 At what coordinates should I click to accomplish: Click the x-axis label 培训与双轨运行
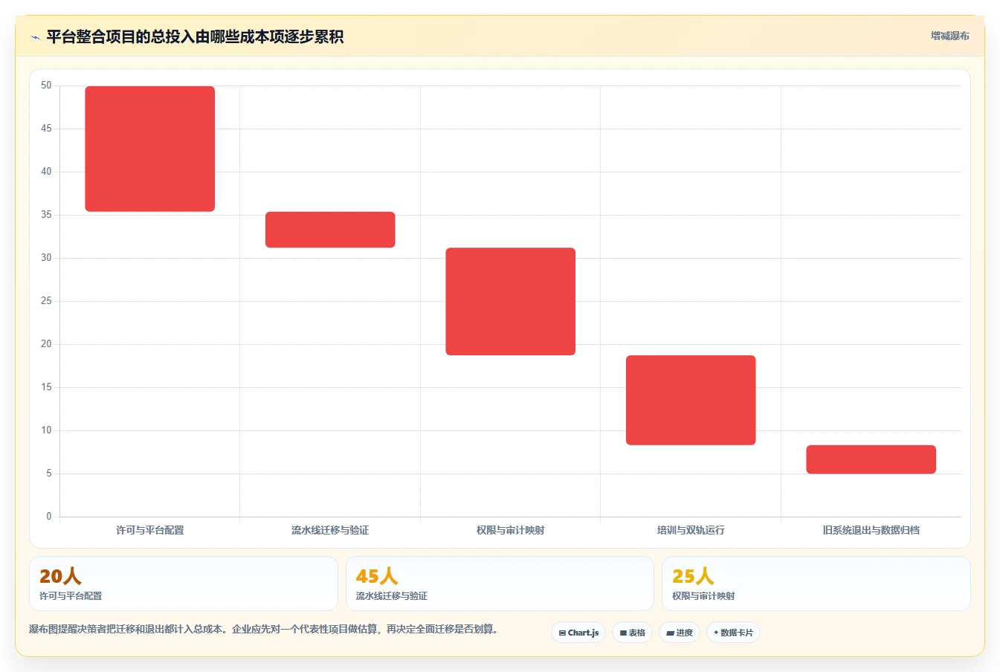pos(691,530)
